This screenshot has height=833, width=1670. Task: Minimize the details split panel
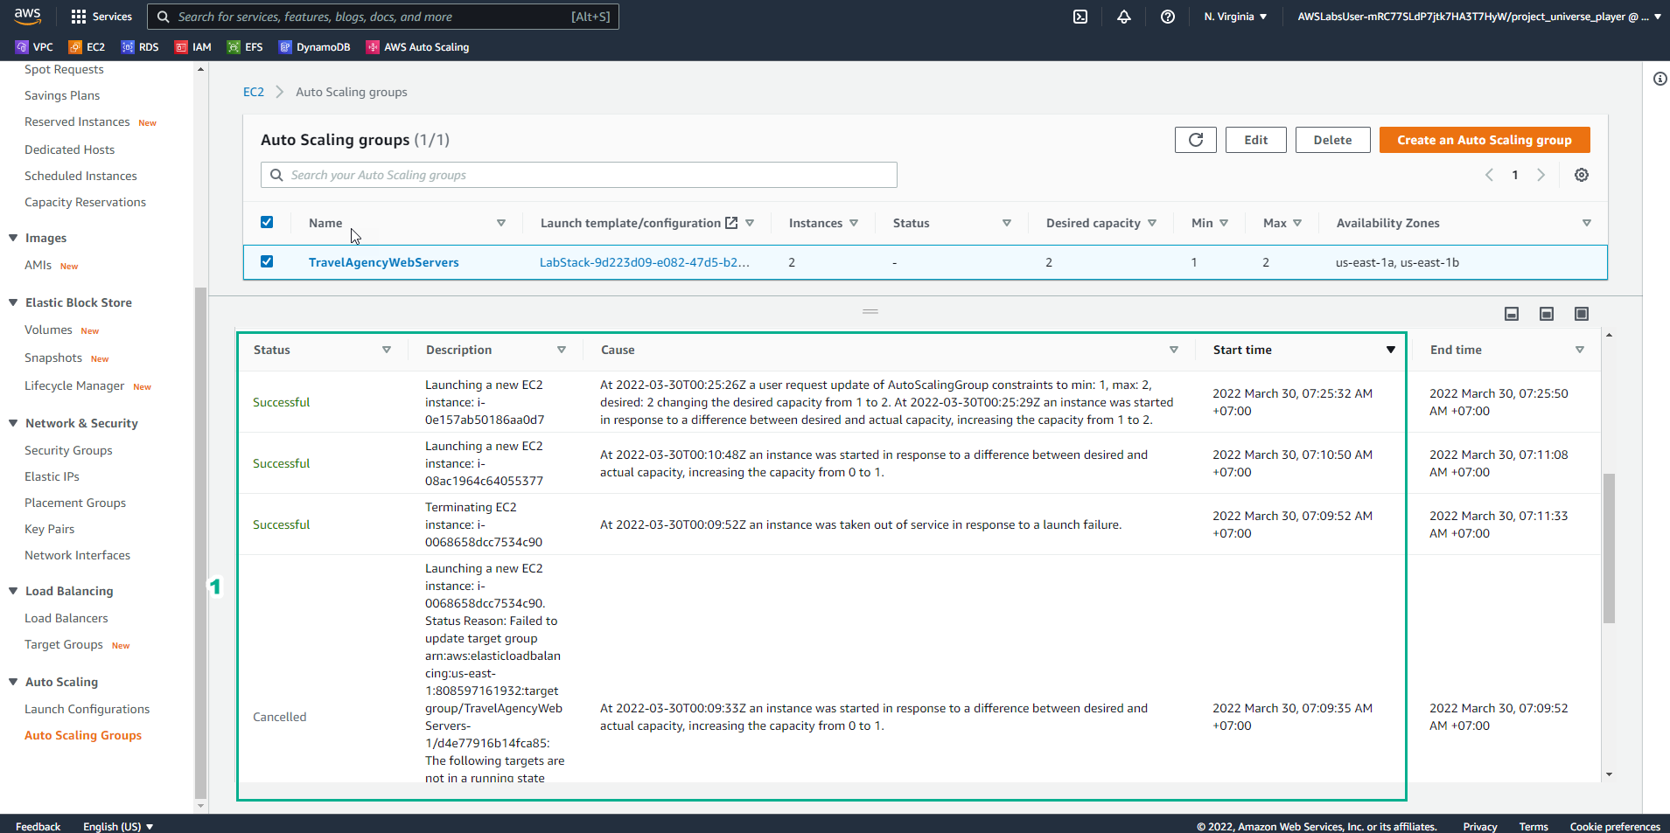pos(1512,314)
